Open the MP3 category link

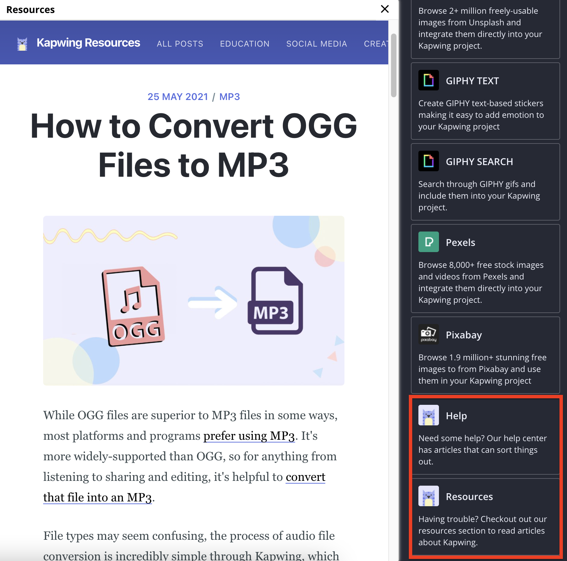coord(230,97)
